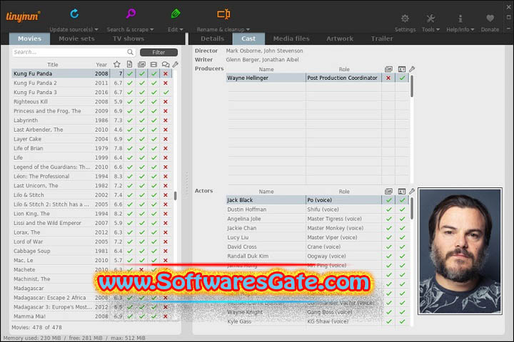Click the green Edit pencil icon
The image size is (514, 342).
[x=176, y=14]
